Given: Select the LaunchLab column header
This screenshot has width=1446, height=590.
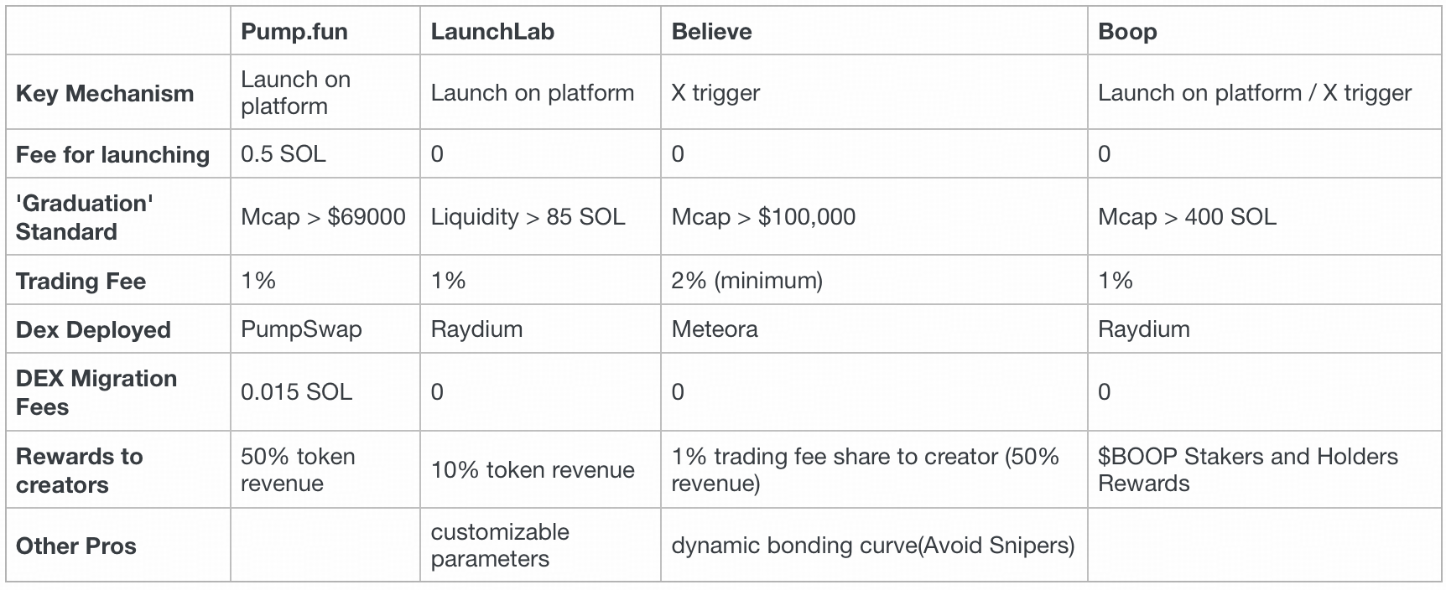Looking at the screenshot, I should 492,32.
